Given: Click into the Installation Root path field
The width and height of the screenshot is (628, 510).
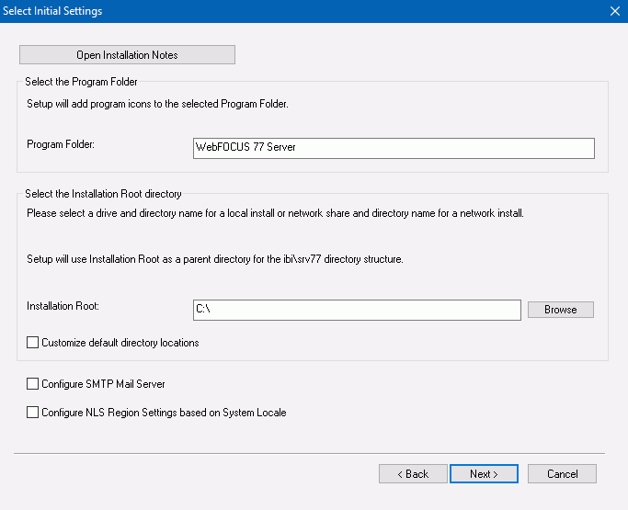Looking at the screenshot, I should pos(357,310).
